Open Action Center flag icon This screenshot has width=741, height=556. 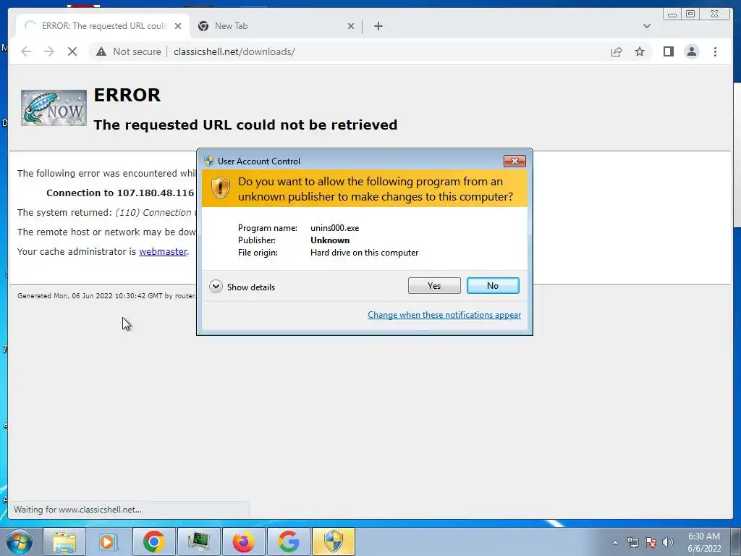point(651,542)
